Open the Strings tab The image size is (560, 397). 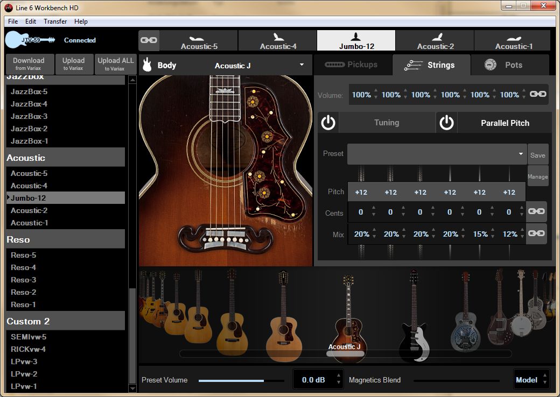431,65
